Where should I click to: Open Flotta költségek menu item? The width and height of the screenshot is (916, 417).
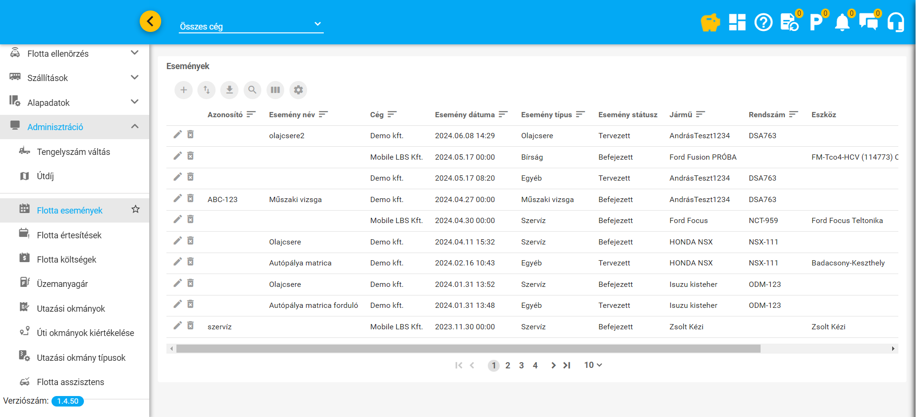coord(66,259)
